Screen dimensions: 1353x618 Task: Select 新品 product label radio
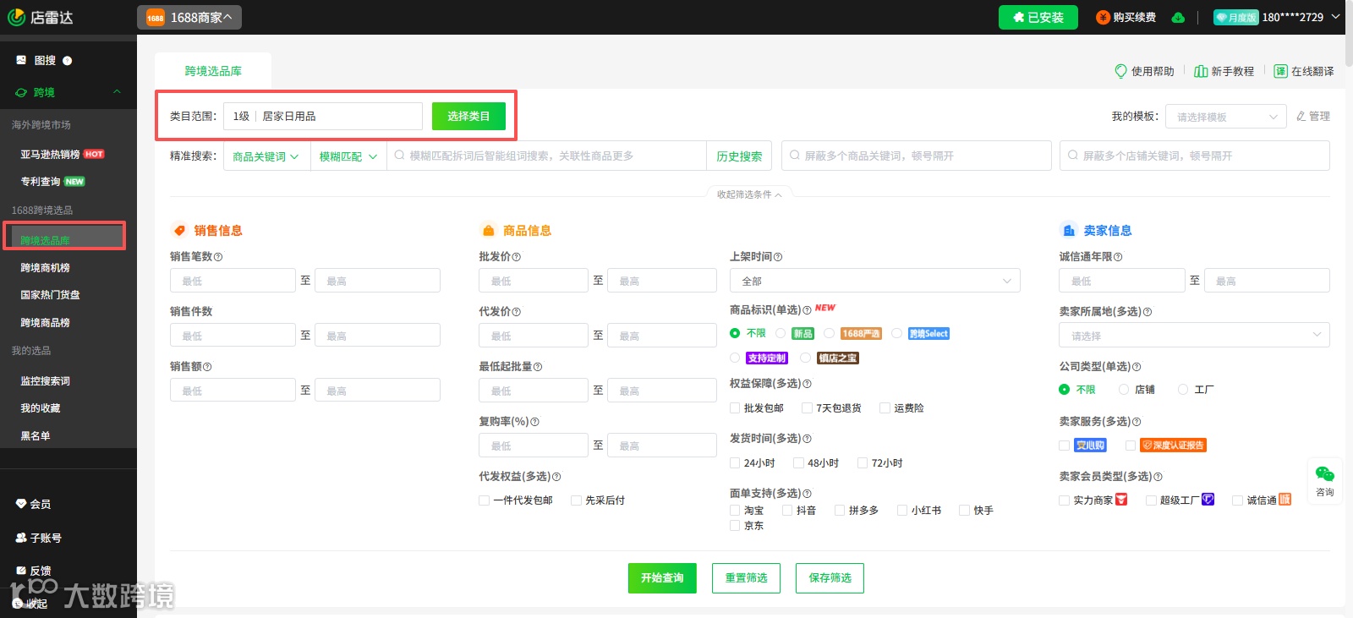coord(781,333)
